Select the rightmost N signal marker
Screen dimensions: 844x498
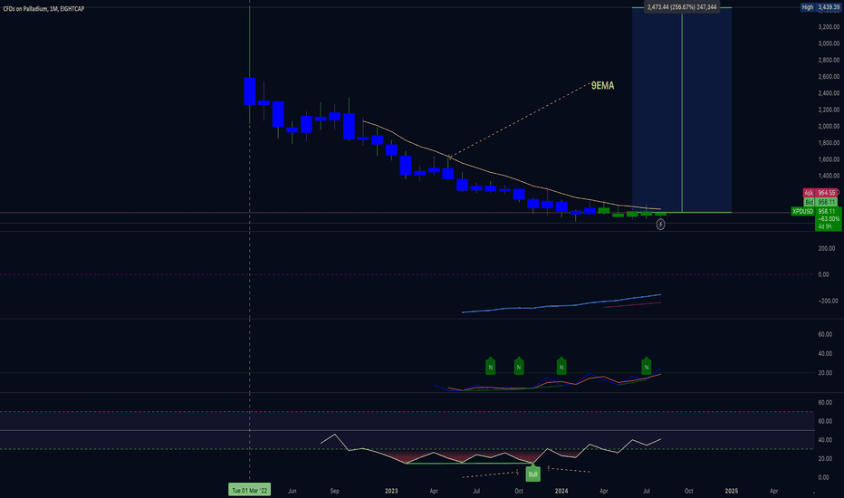647,366
